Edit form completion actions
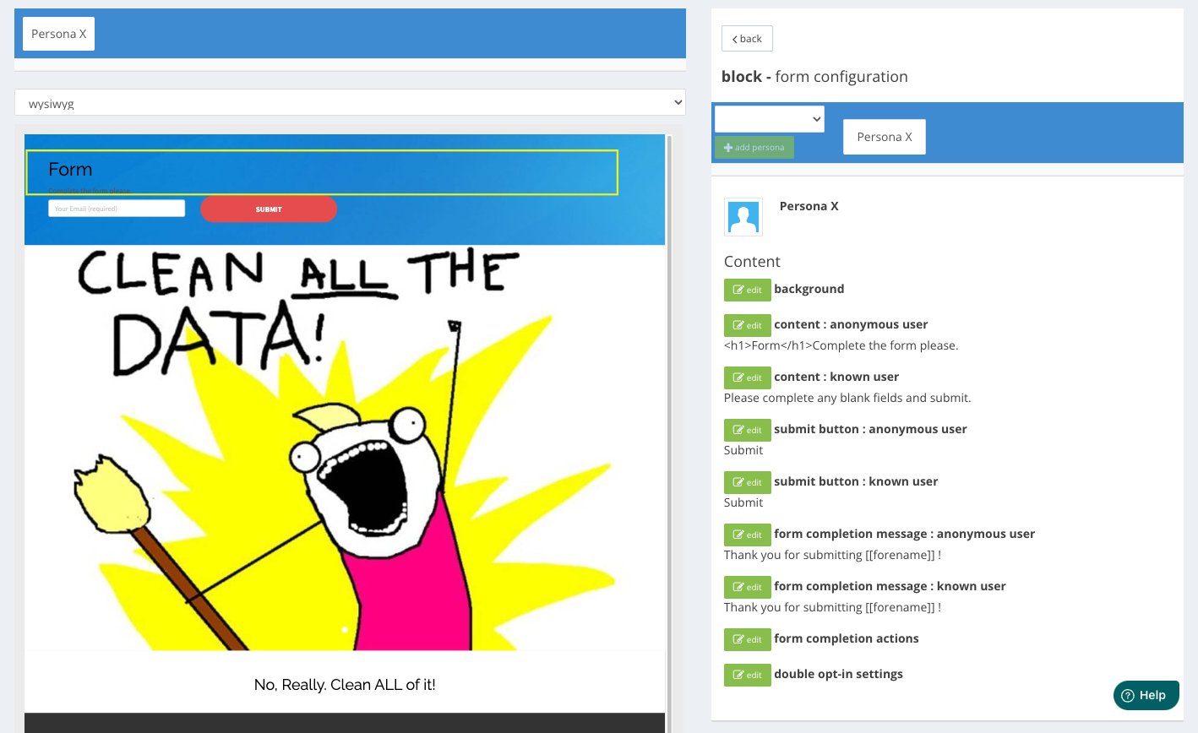This screenshot has width=1198, height=733. click(748, 639)
